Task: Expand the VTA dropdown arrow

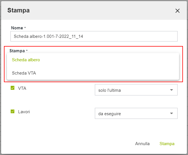Action: tap(171, 90)
